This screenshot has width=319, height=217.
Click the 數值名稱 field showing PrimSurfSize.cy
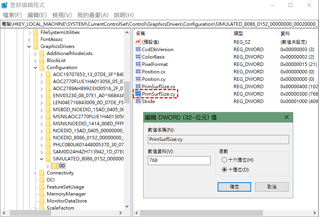[x=218, y=139]
